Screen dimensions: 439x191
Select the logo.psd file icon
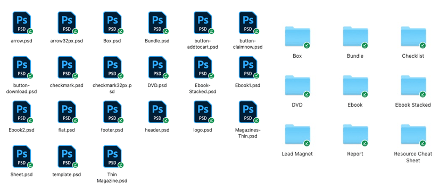pyautogui.click(x=203, y=112)
